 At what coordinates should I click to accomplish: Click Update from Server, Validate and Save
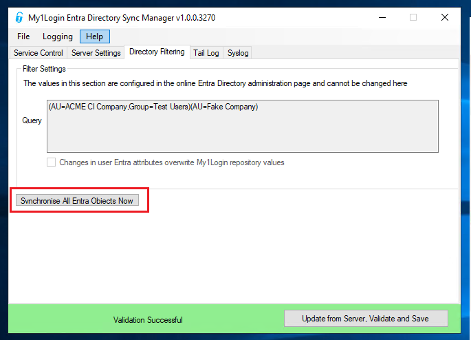tap(366, 319)
